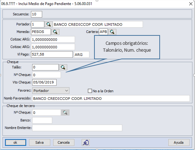Focus the Nomb Favorecido field
This screenshot has height=150, width=195.
click(x=111, y=99)
